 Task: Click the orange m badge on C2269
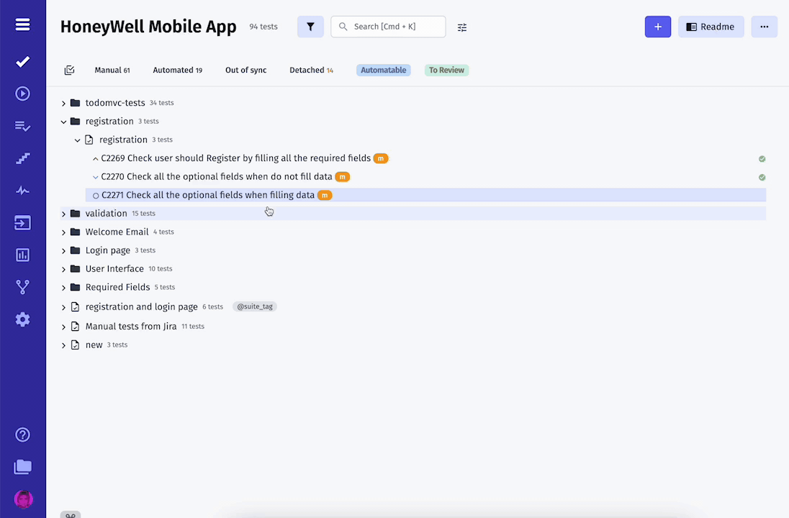click(x=381, y=158)
